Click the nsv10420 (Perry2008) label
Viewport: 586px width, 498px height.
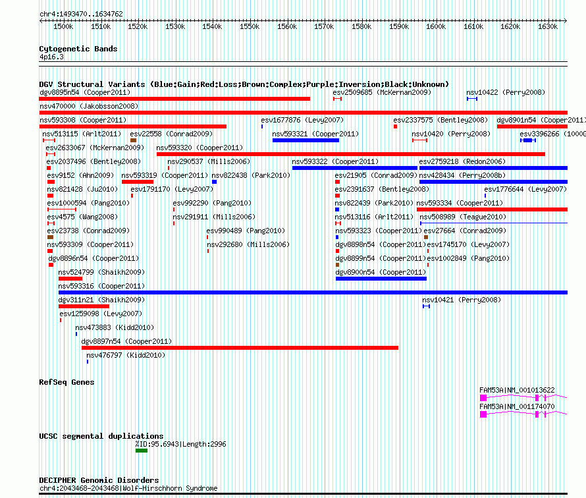pos(451,134)
